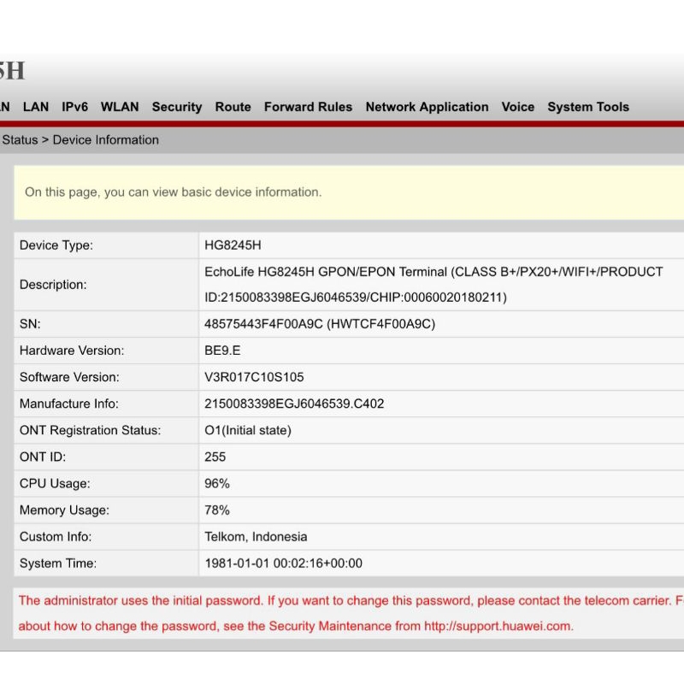Click the Memory Usage 78% value
Screen dimensions: 684x684
(217, 510)
